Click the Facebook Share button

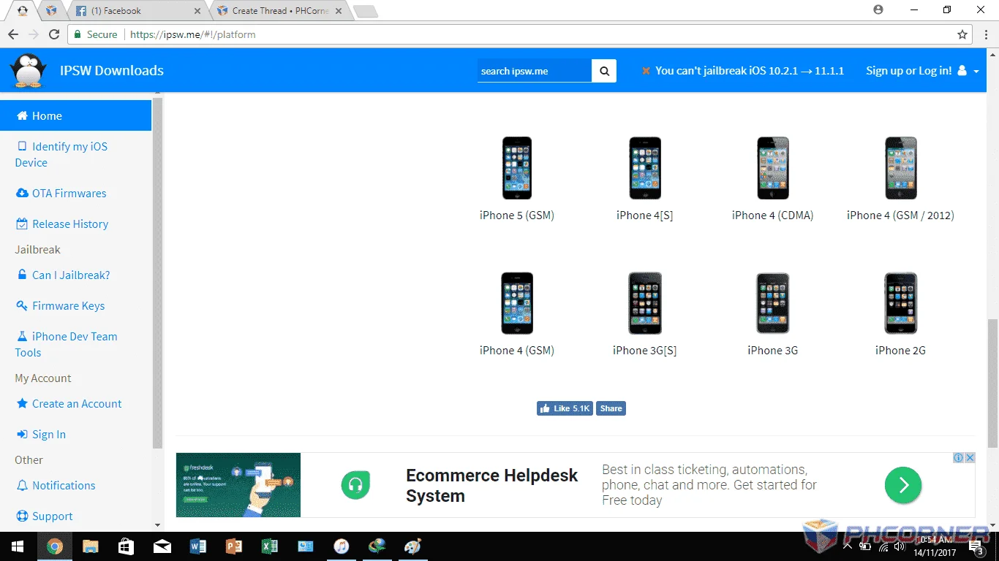click(611, 408)
